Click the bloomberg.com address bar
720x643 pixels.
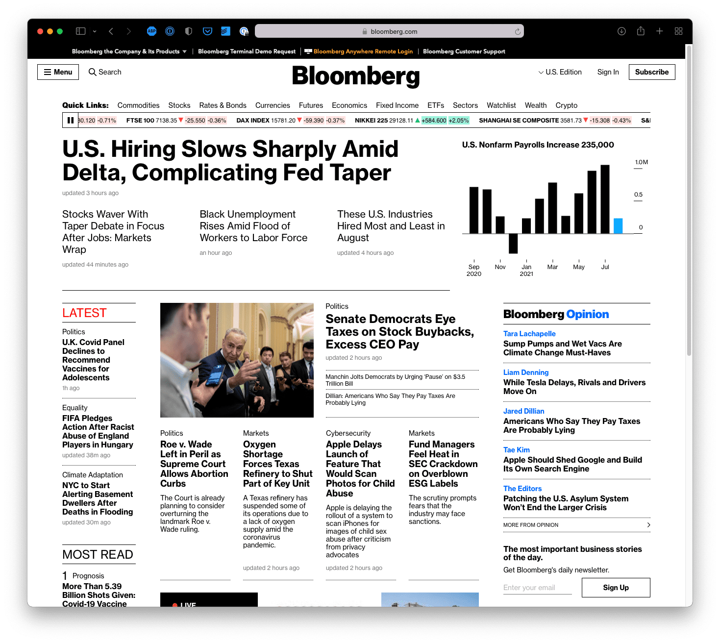[x=389, y=31]
